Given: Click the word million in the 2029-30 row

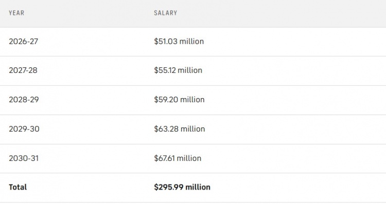Looking at the screenshot, I should (193, 129).
